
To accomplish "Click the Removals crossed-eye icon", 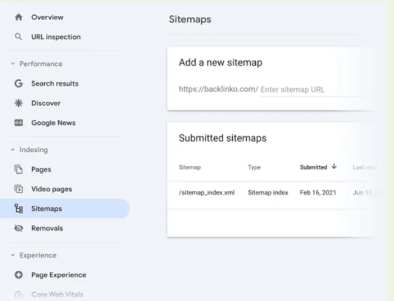I will 19,228.
